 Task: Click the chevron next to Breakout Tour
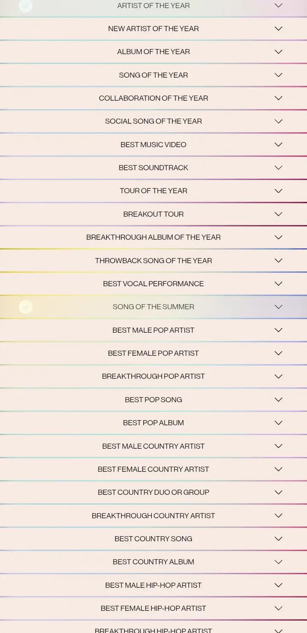pyautogui.click(x=278, y=214)
